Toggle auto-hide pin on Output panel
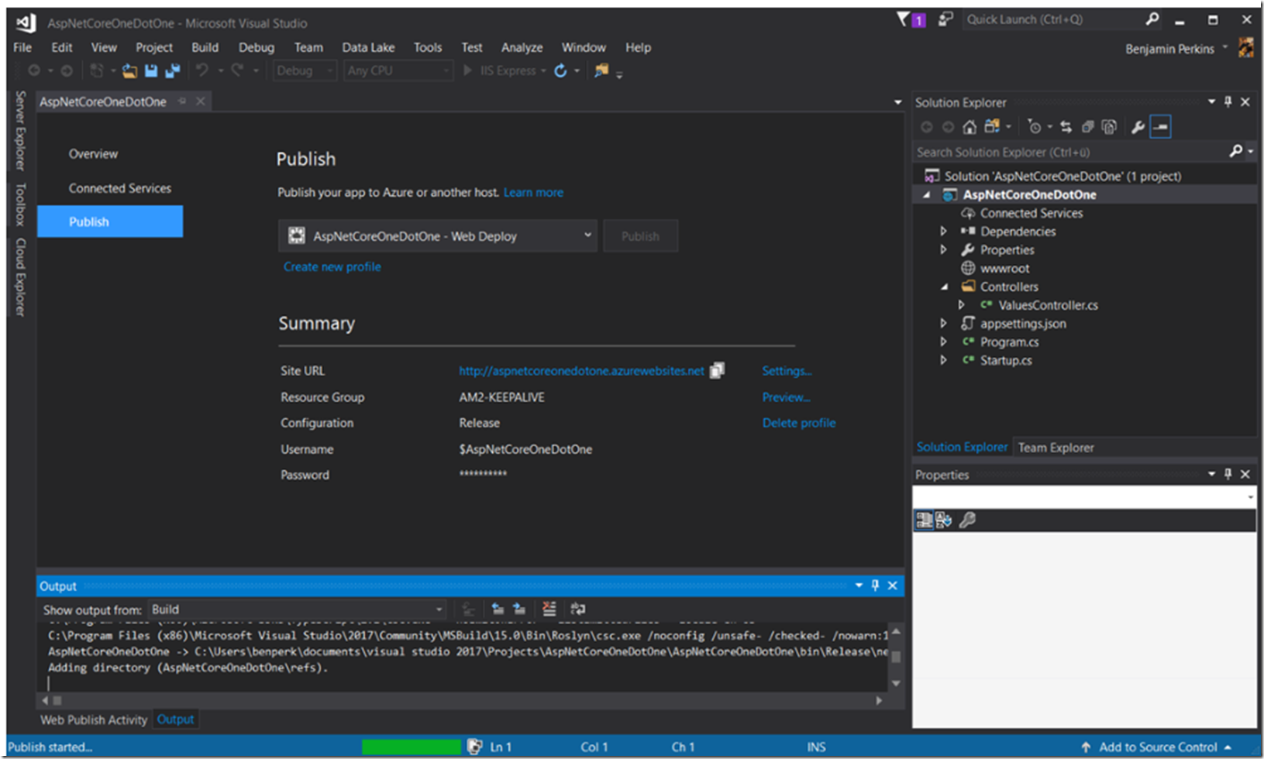Viewport: 1264px width, 759px height. 875,586
